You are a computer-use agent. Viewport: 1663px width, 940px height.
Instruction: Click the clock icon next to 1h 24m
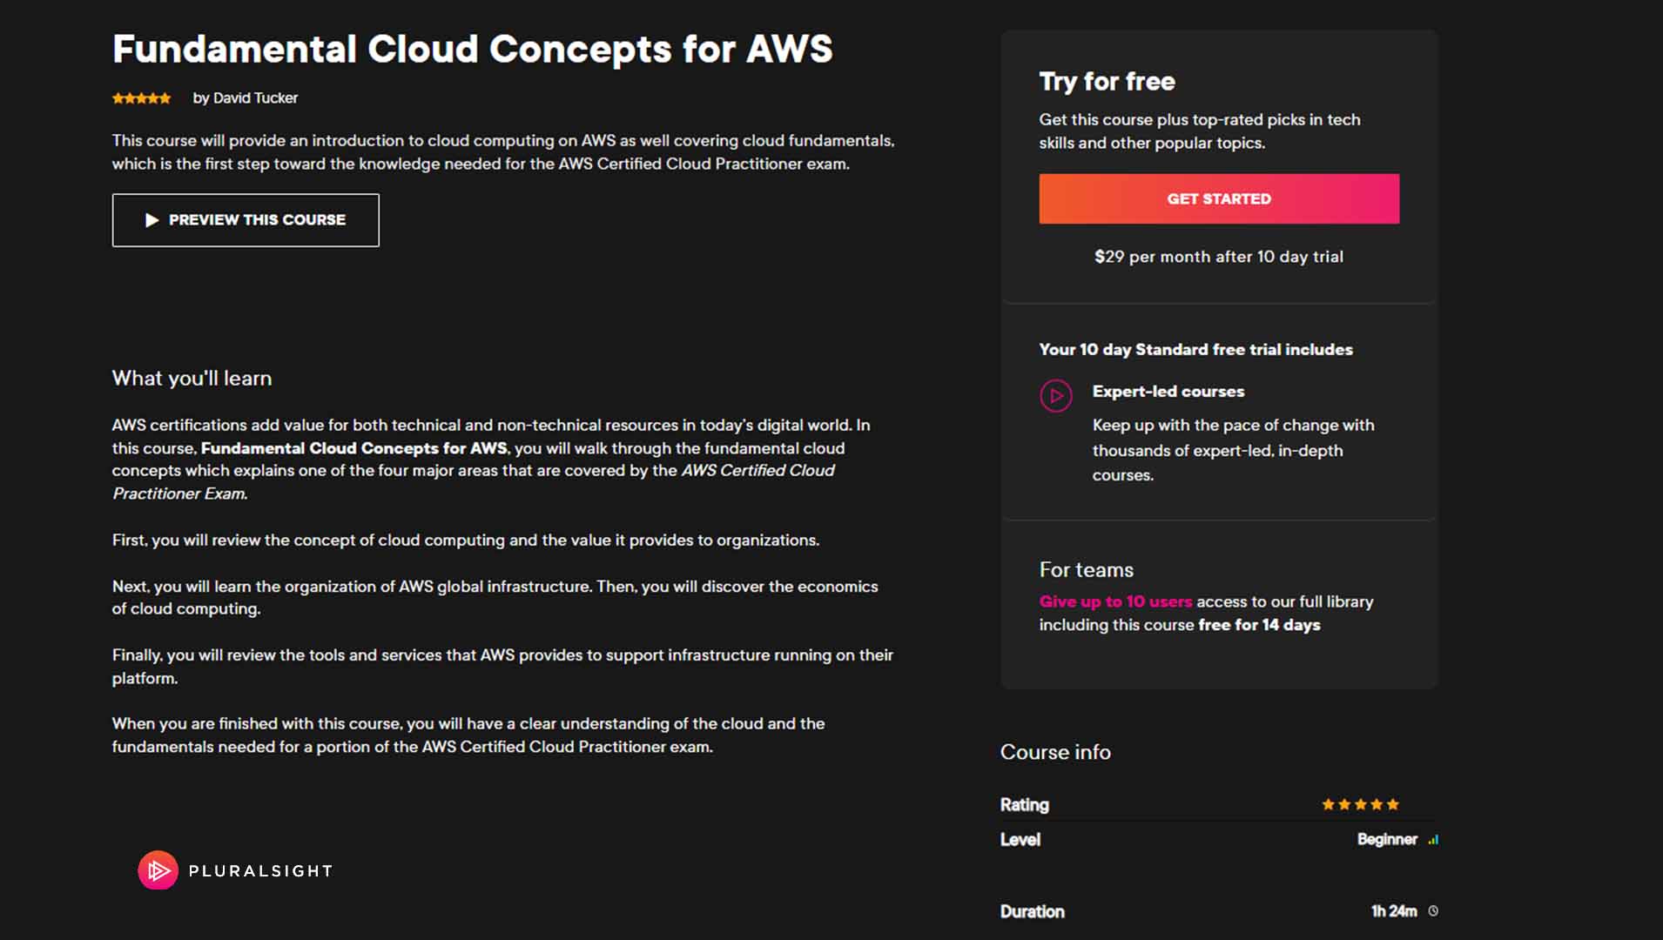click(1433, 910)
